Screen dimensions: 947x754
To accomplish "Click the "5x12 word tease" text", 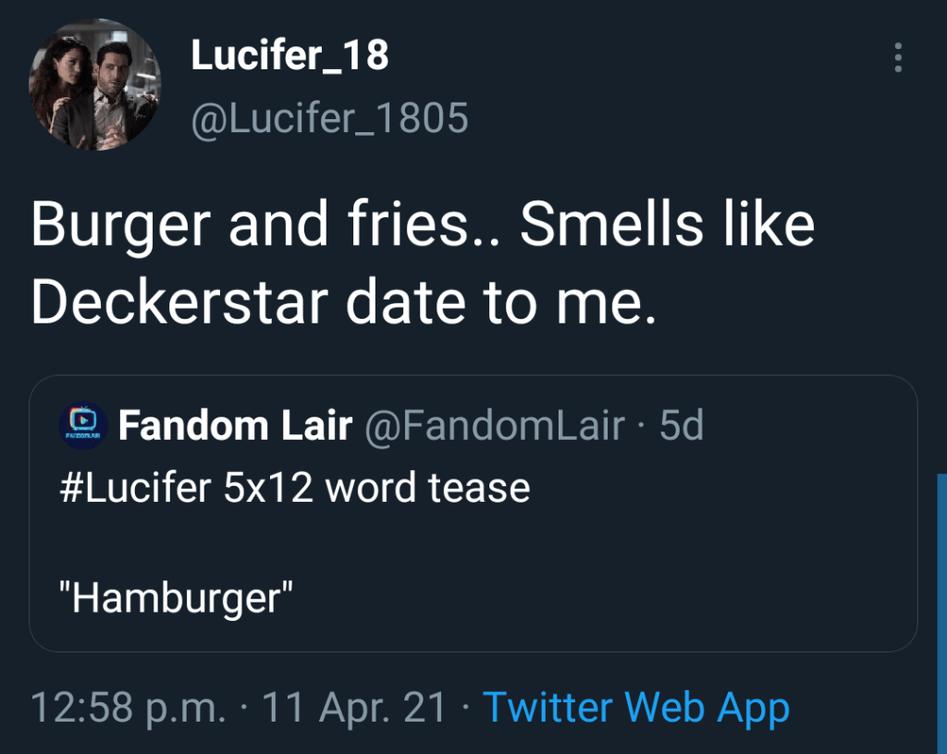I will [377, 487].
